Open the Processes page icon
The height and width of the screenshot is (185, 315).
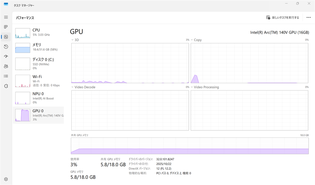tap(6, 27)
